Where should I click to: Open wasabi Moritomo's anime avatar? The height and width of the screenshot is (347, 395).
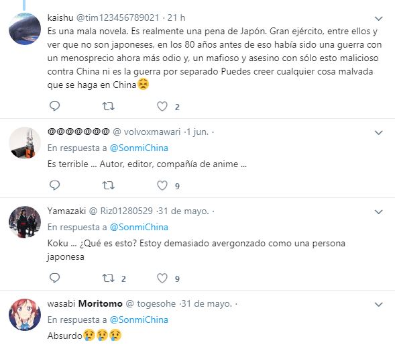[x=25, y=315]
